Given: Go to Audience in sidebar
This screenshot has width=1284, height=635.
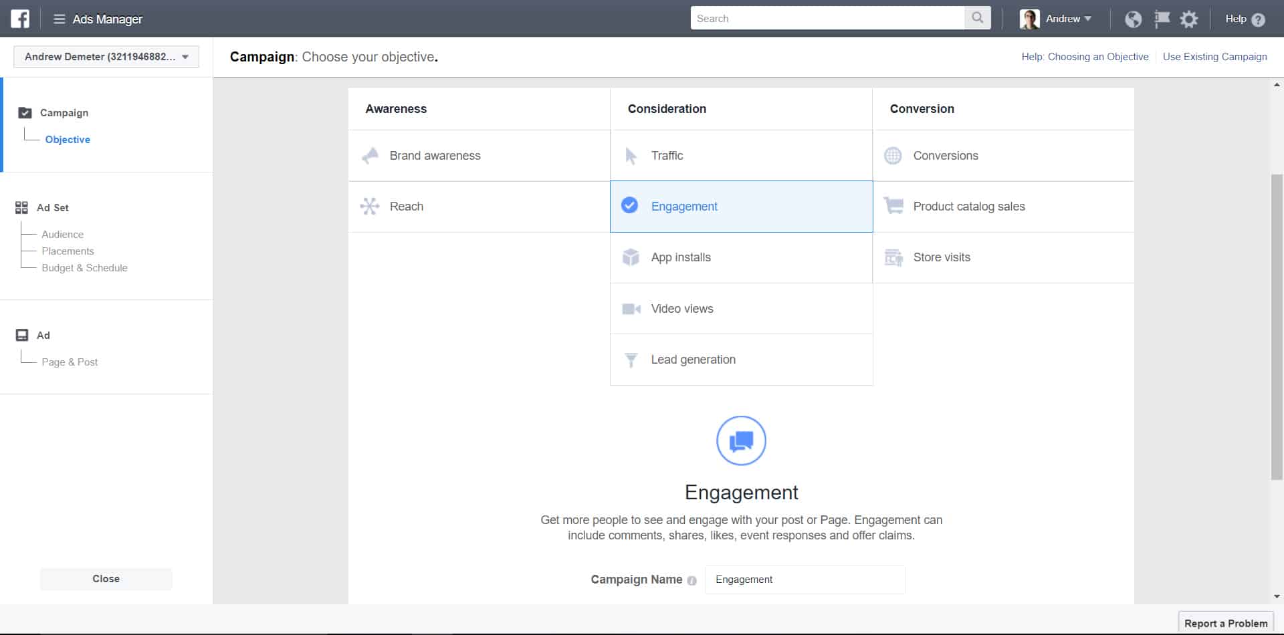Looking at the screenshot, I should coord(62,234).
